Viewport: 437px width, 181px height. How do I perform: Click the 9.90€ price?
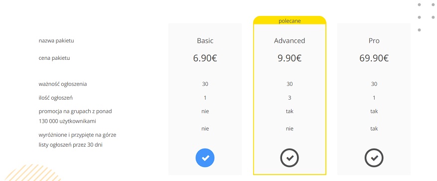[290, 58]
